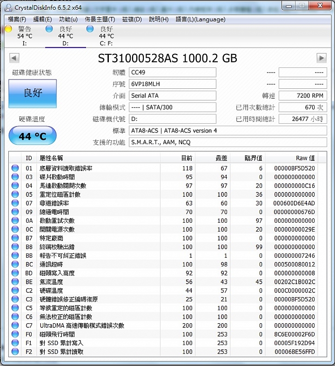Screen dimensions: 335x366
Task: Click the interface field Serial ATA
Action: (173, 96)
